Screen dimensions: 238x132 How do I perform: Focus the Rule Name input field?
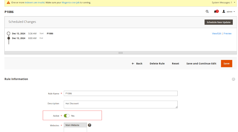click(121, 94)
